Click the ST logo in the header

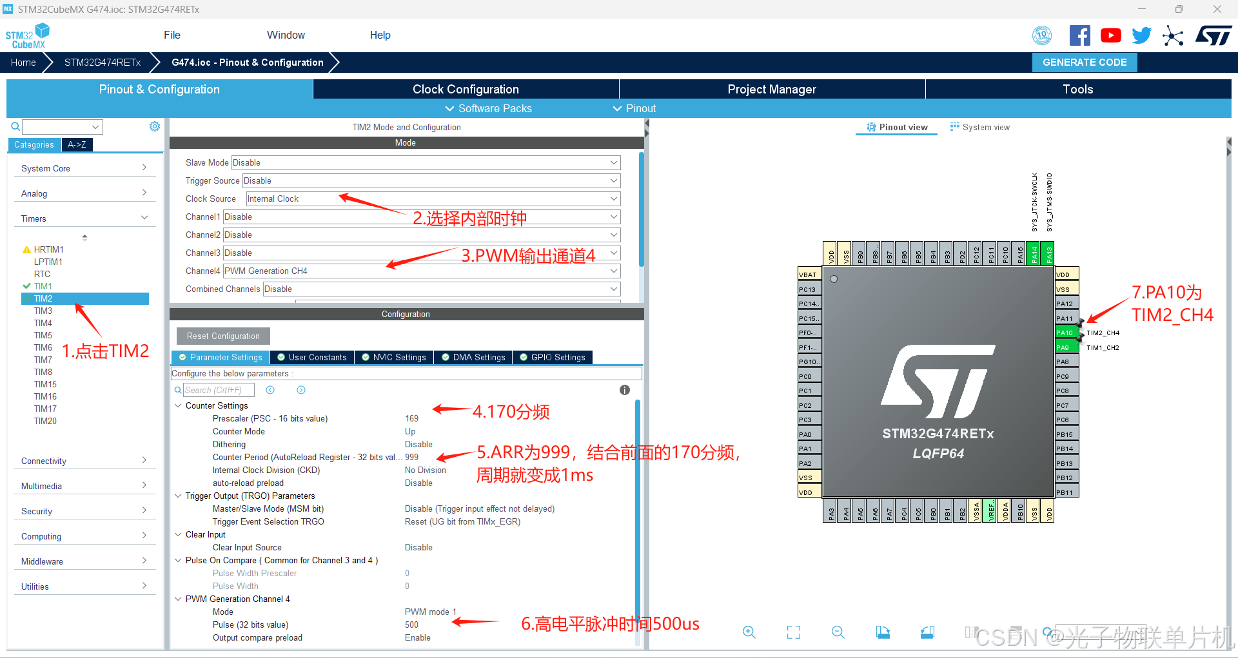pyautogui.click(x=1213, y=35)
